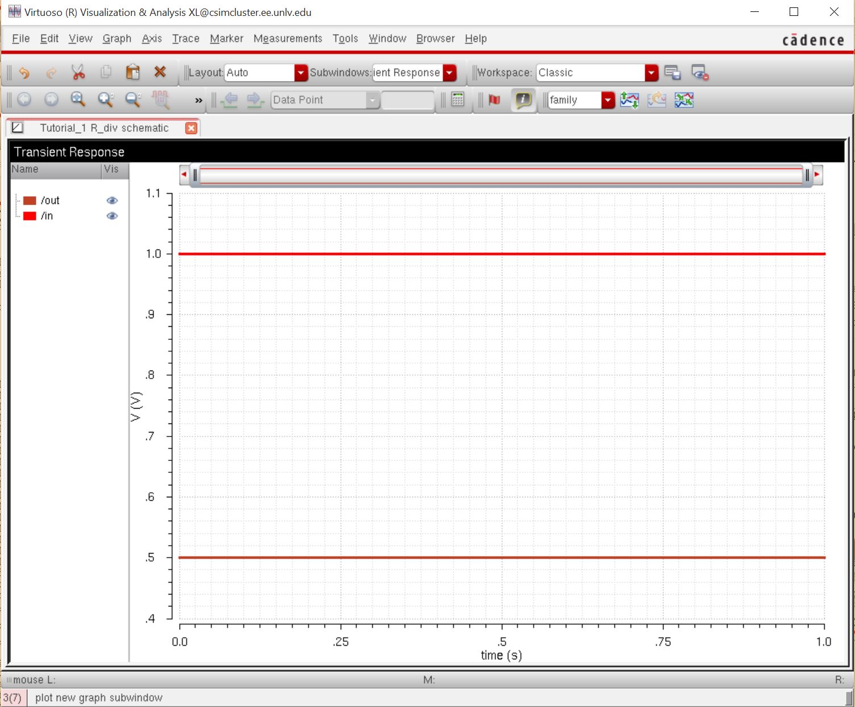
Task: Open the Measurements menu
Action: [x=288, y=39]
